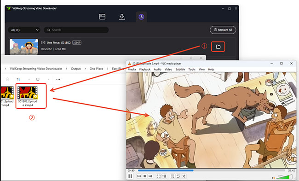Pause playback in VLC
299x181 pixels.
[x=130, y=176]
